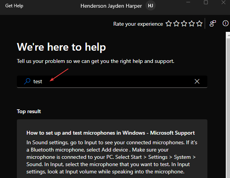Viewport: 230px width, 178px height.
Task: Click the info circle icon
Action: [225, 23]
